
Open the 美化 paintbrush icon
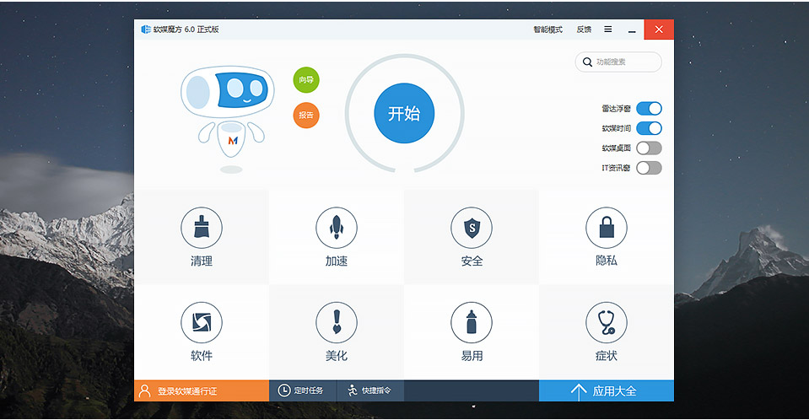click(x=337, y=322)
